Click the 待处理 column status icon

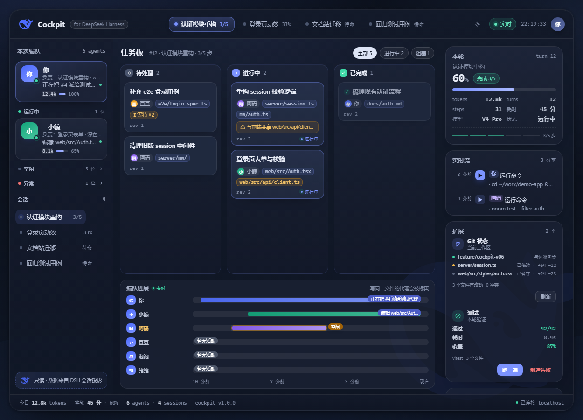pos(129,73)
